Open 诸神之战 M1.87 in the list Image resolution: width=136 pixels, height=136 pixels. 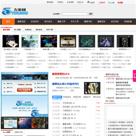coord(69,118)
